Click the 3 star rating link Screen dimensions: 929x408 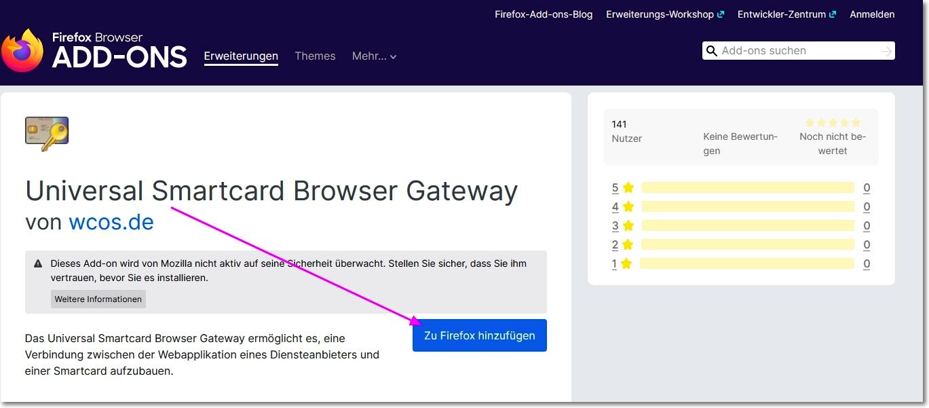point(622,226)
